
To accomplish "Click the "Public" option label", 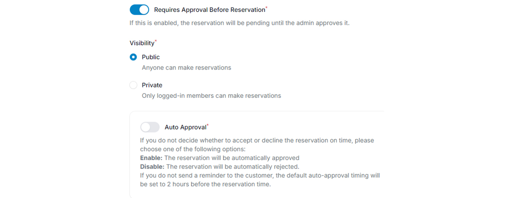I will point(151,57).
